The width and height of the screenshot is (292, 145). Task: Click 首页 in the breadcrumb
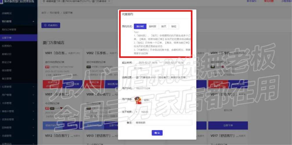click(44, 13)
